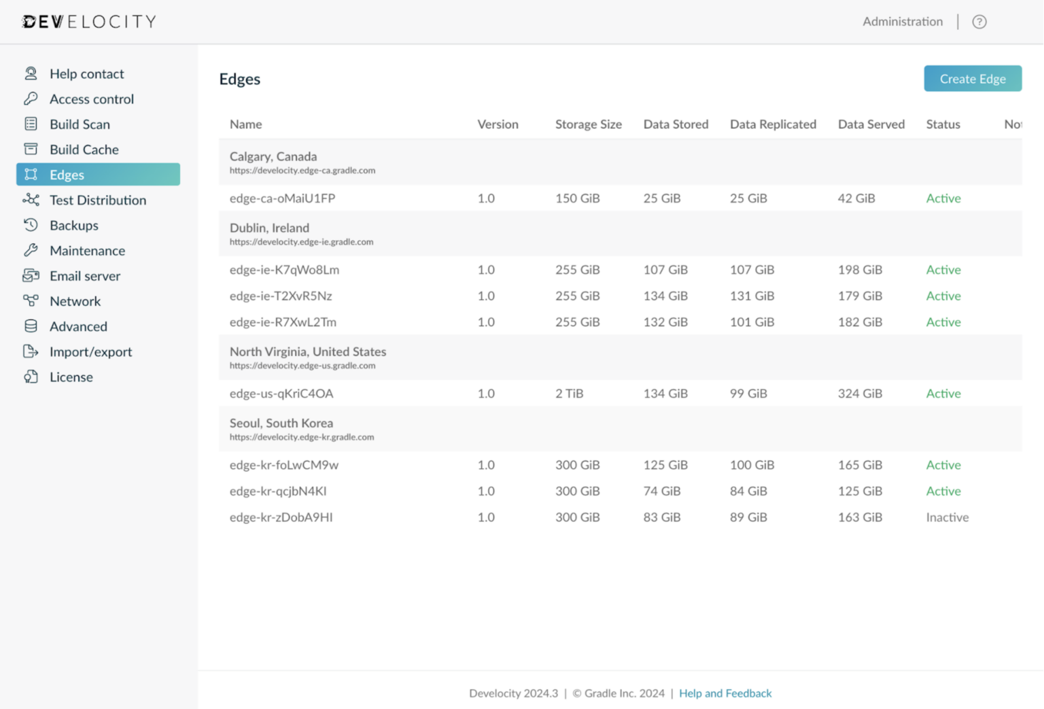
Task: Click the help question mark icon
Action: pyautogui.click(x=979, y=22)
